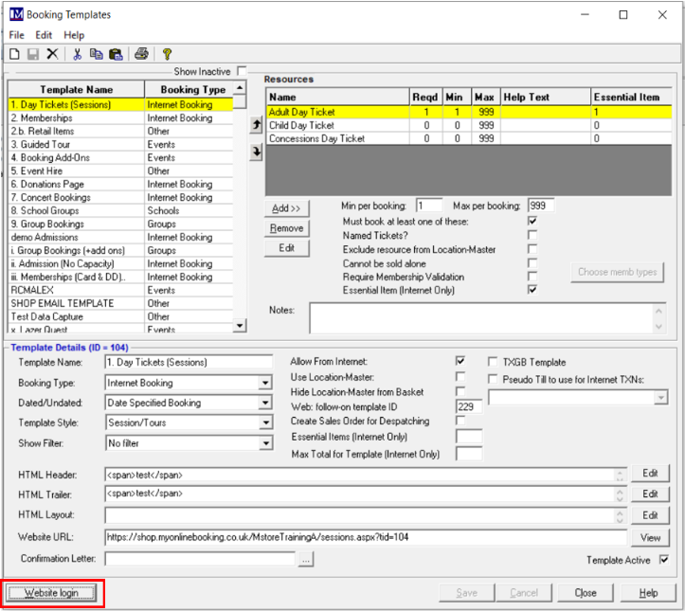This screenshot has width=685, height=611.
Task: Open the Show Filter dropdown
Action: click(265, 442)
